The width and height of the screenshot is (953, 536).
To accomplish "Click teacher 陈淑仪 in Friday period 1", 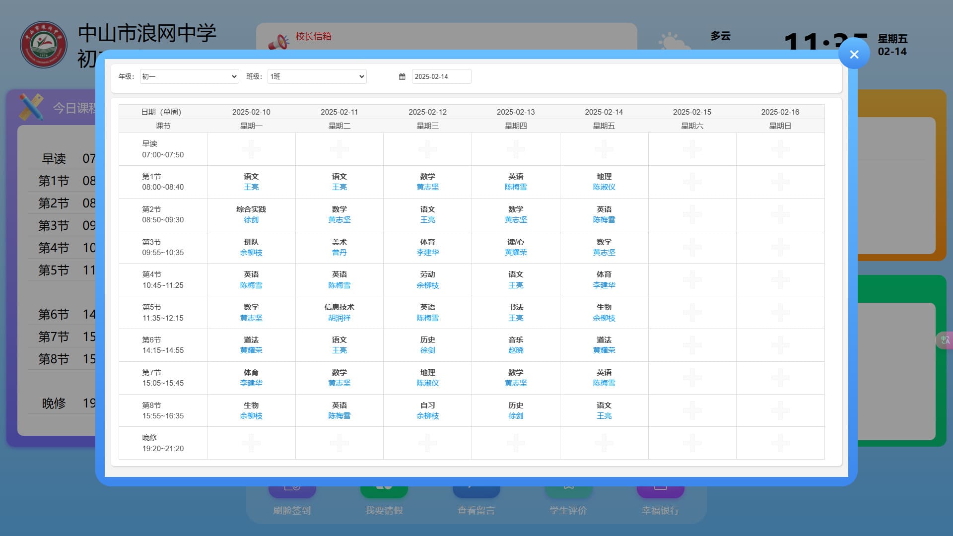I will pyautogui.click(x=604, y=187).
